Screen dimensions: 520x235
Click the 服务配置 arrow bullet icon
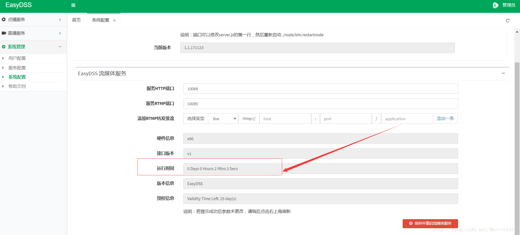(x=3, y=68)
